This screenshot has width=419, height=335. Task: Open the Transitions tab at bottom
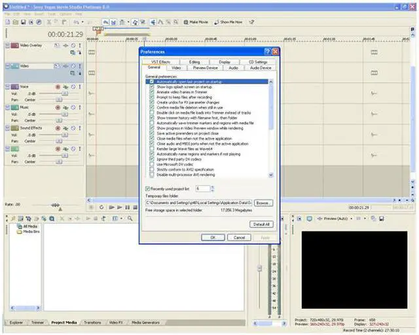(x=93, y=323)
